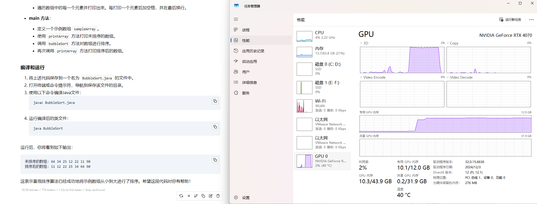Open the three-dots more options menu

coord(531,20)
